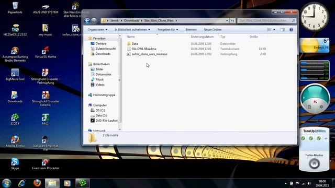335x188 pixels.
Task: Open Windows Media Player taskbar icon
Action: [67, 183]
